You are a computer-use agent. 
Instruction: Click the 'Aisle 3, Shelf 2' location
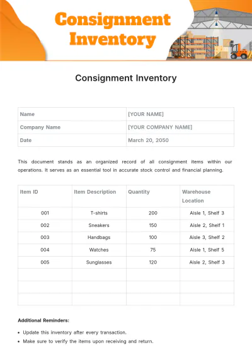point(207,238)
